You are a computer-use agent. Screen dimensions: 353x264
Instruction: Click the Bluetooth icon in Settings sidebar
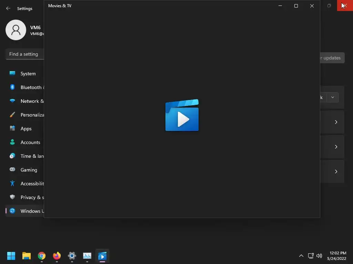12,87
